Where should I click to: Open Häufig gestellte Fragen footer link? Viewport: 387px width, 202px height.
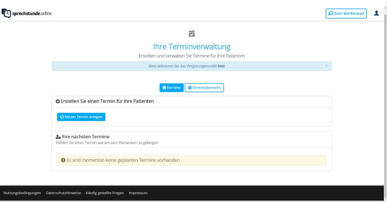[x=105, y=193]
